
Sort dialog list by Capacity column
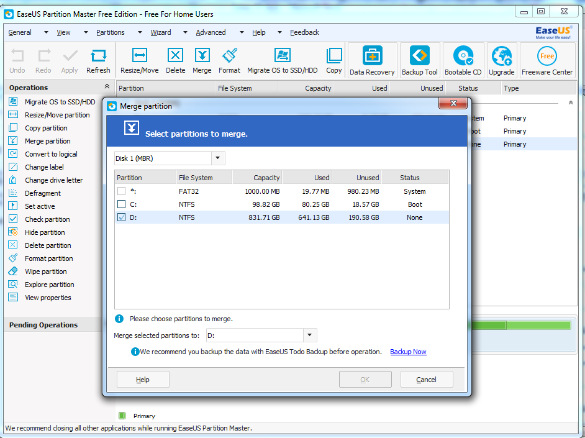(257, 178)
